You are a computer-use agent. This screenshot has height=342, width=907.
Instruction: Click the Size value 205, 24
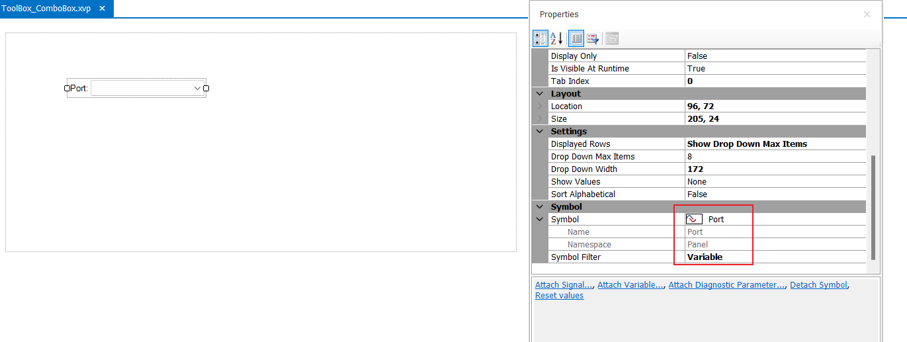(x=775, y=119)
